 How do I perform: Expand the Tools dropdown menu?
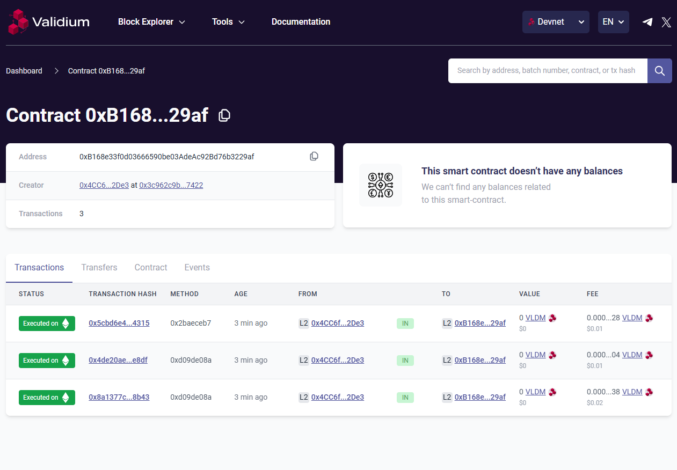[228, 22]
